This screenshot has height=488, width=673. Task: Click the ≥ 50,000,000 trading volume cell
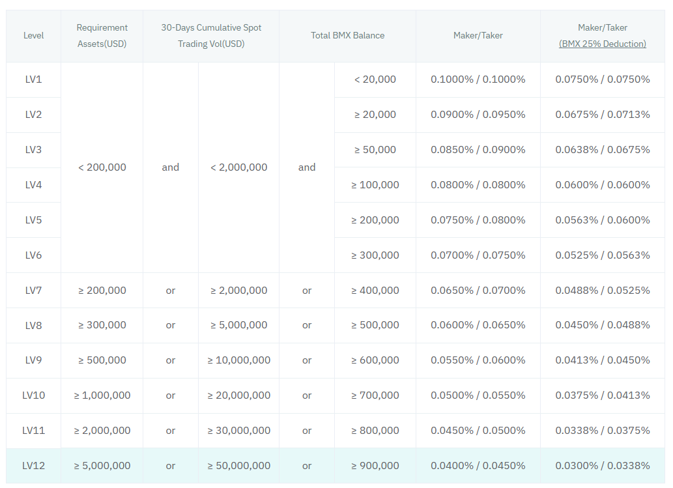click(x=239, y=465)
